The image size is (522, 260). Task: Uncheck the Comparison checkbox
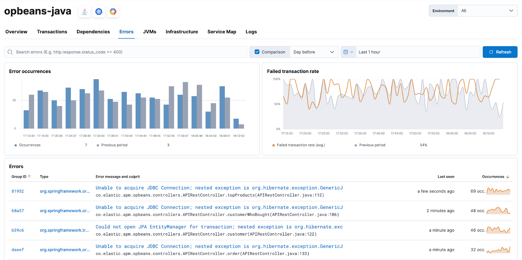[x=257, y=52]
